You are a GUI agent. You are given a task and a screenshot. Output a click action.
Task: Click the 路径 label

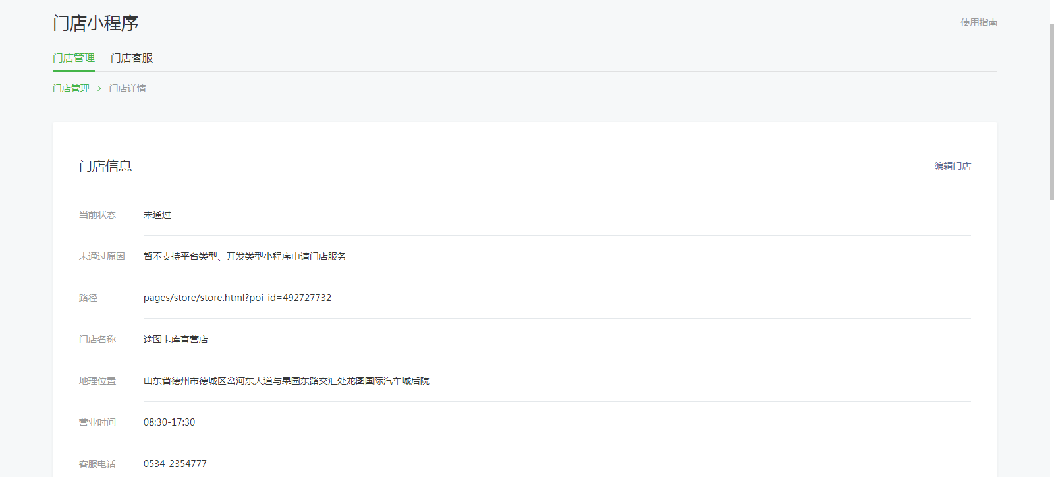pyautogui.click(x=88, y=298)
